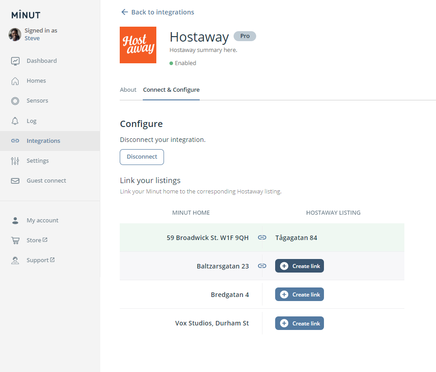Go to Homes section
The width and height of the screenshot is (436, 372).
37,81
